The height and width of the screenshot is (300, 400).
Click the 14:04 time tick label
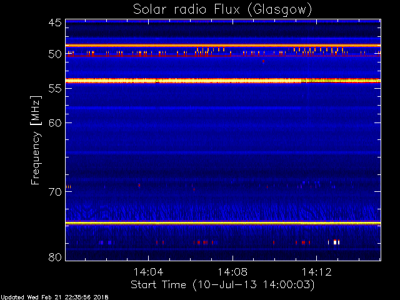pos(149,272)
